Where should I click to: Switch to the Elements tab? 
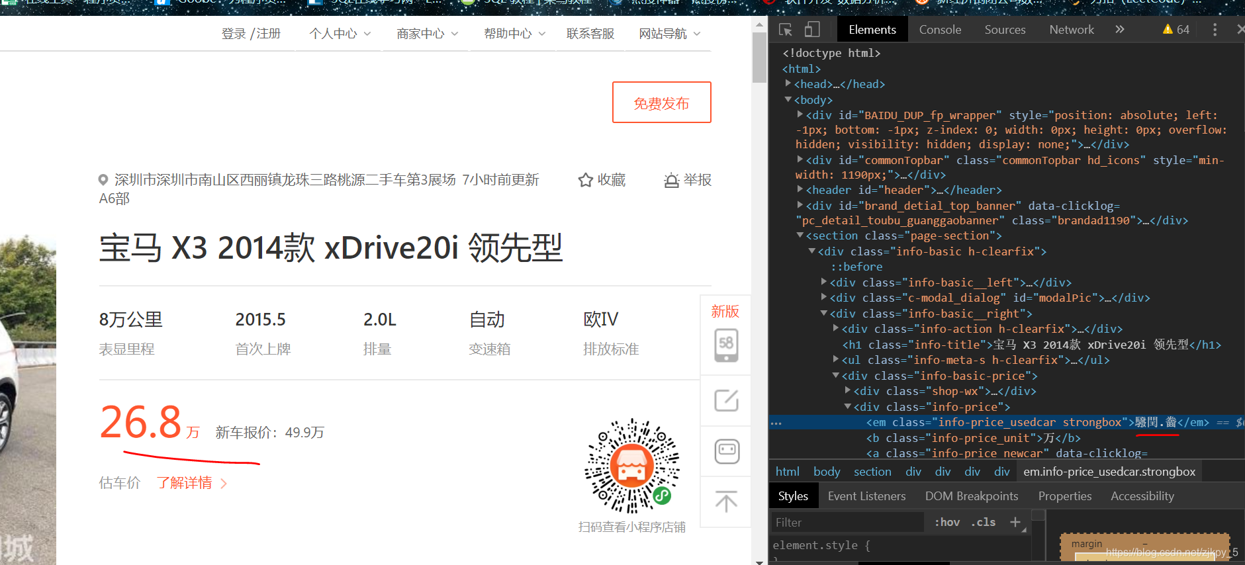(872, 30)
